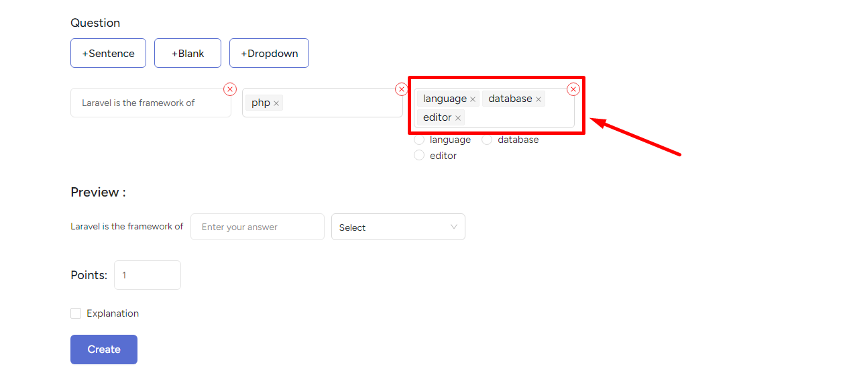Click the 'Question' heading text
Image resolution: width=847 pixels, height=373 pixels.
click(x=95, y=23)
